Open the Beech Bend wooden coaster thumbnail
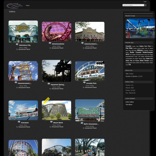 56,110
